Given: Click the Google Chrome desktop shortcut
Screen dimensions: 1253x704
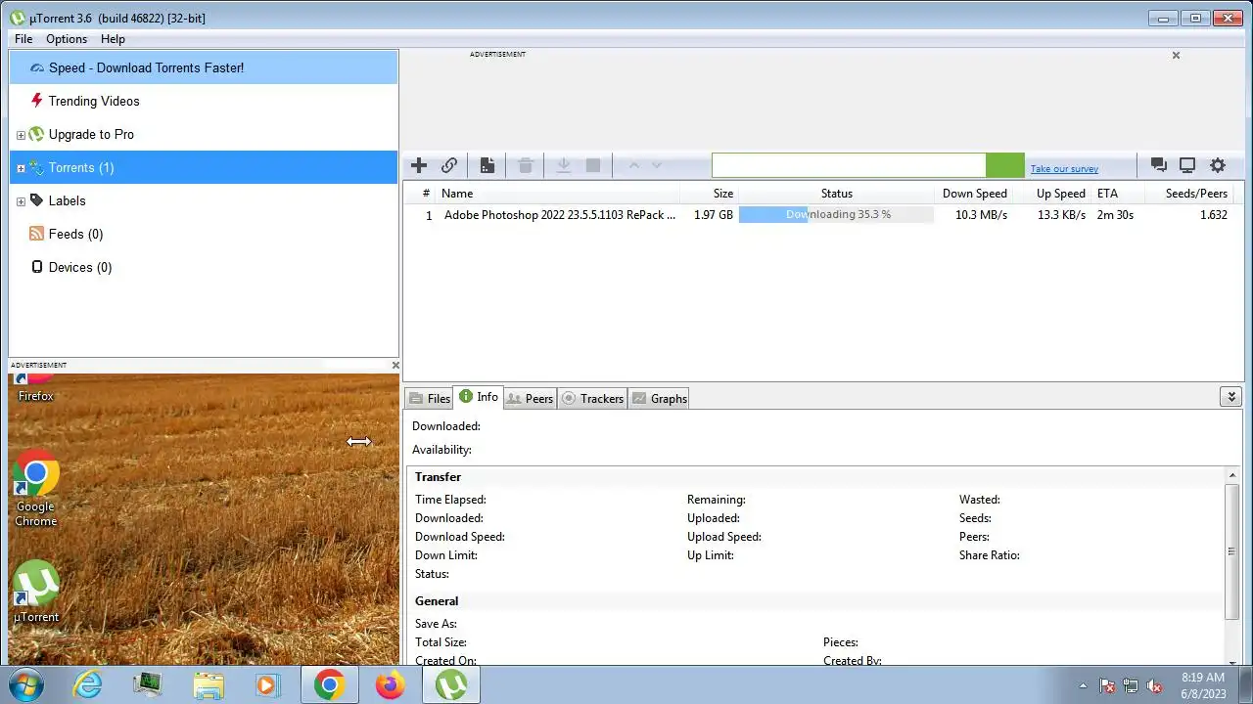Looking at the screenshot, I should point(35,489).
